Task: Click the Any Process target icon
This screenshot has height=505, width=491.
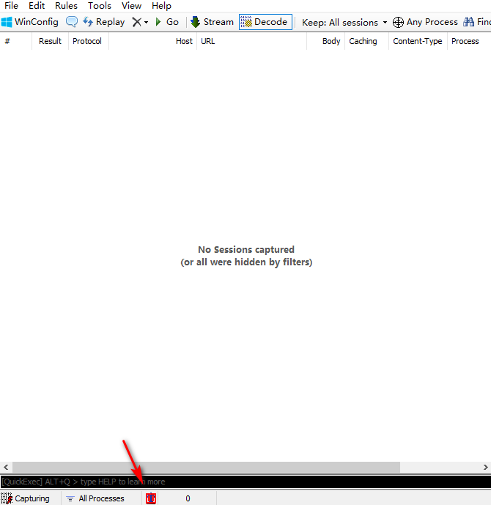Action: click(x=398, y=22)
